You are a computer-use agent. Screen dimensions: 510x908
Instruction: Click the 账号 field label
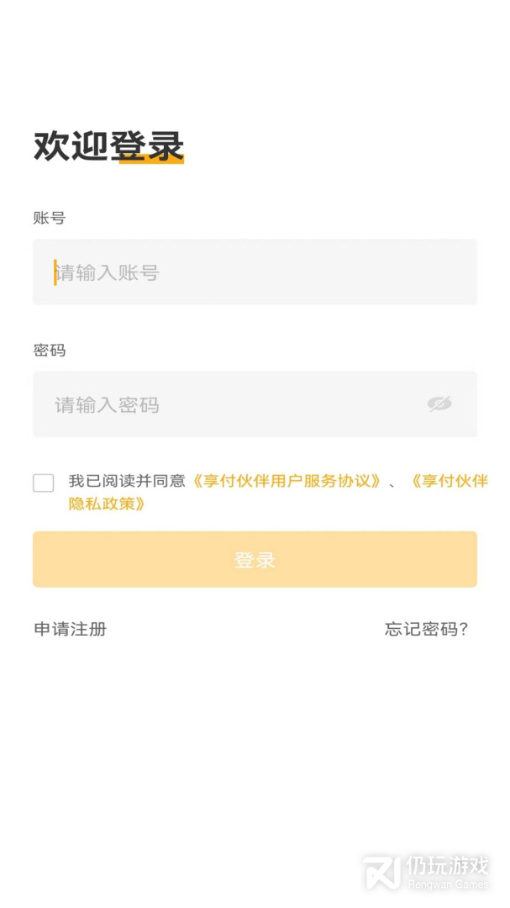coord(50,218)
